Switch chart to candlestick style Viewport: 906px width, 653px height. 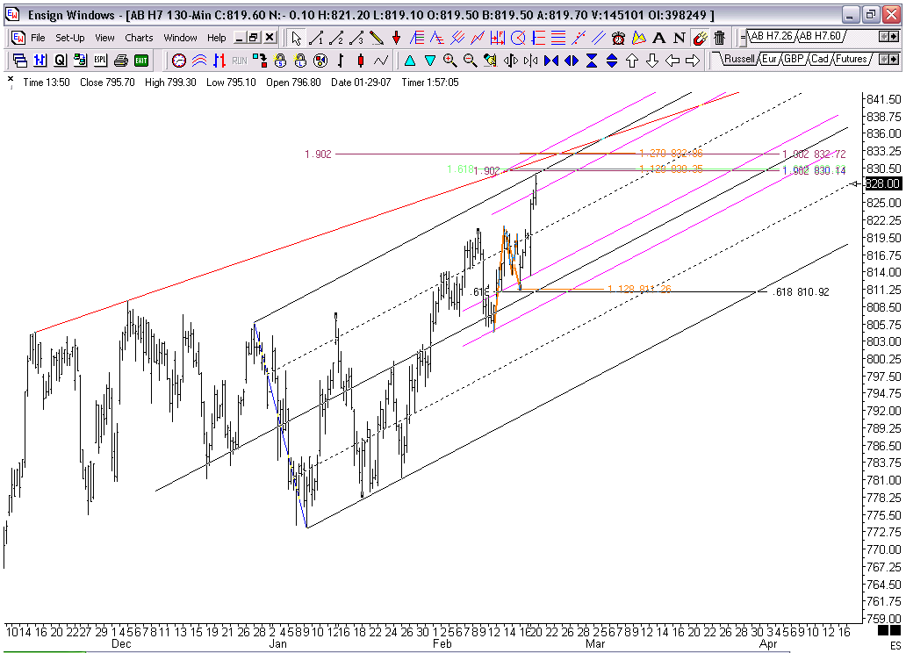[x=361, y=60]
